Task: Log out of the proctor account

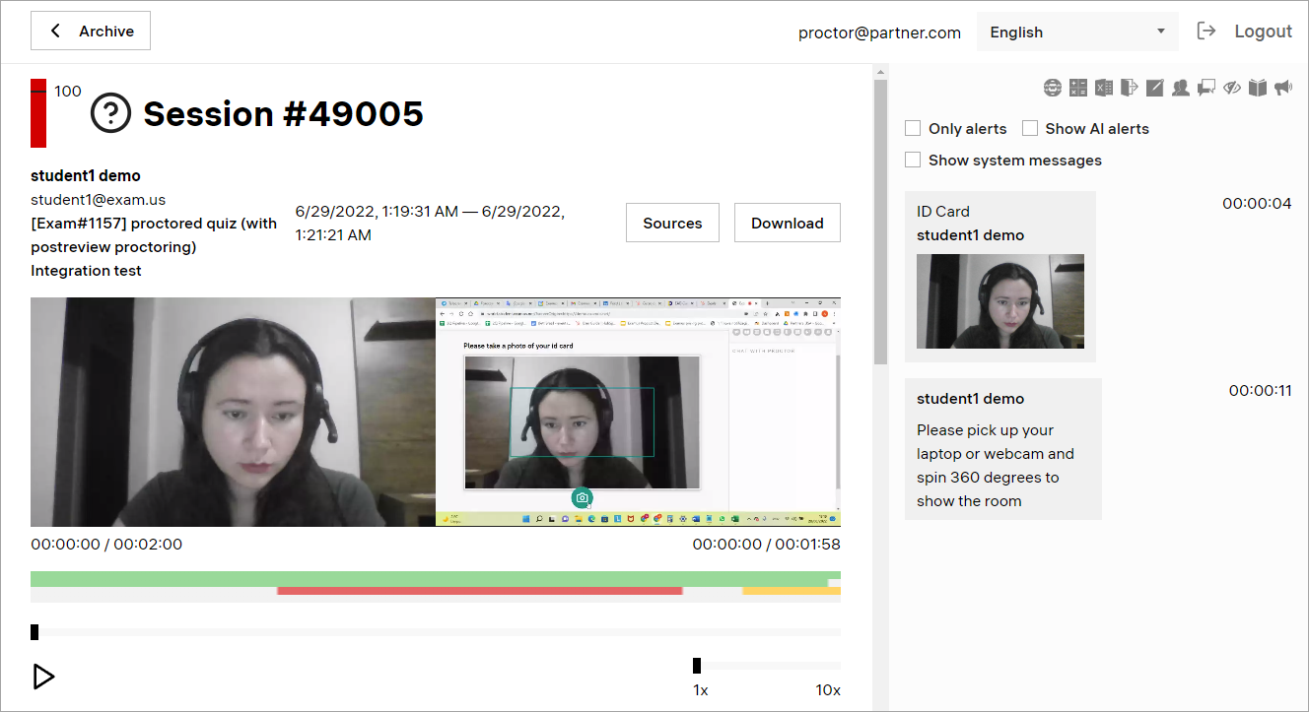Action: tap(1245, 32)
